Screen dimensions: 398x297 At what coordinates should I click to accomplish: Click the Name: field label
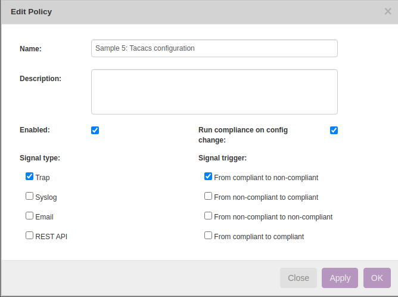[30, 49]
